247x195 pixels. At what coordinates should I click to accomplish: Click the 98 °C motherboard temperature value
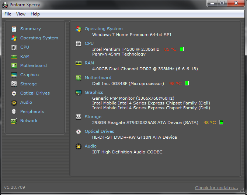click(175, 84)
